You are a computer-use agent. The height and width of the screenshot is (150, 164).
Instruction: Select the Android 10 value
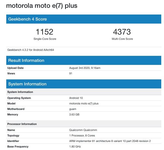pyautogui.click(x=76, y=98)
